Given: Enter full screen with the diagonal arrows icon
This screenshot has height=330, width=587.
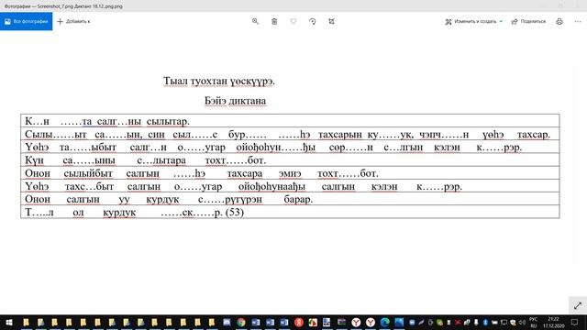Looking at the screenshot, I should click(578, 305).
